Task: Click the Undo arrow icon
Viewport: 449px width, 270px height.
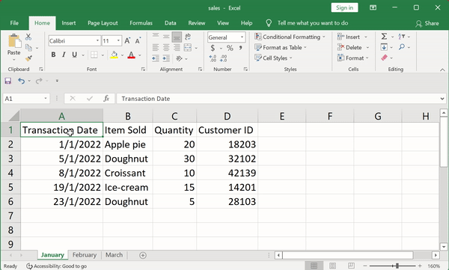Action: [21, 81]
